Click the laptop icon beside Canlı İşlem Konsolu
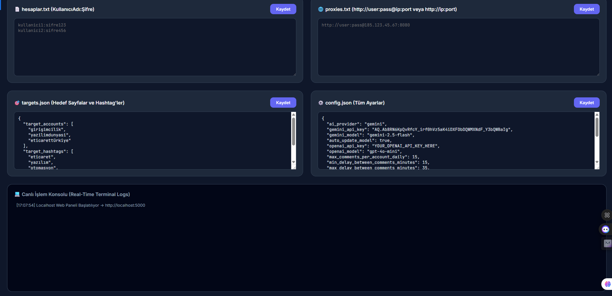612x296 pixels. (x=17, y=194)
